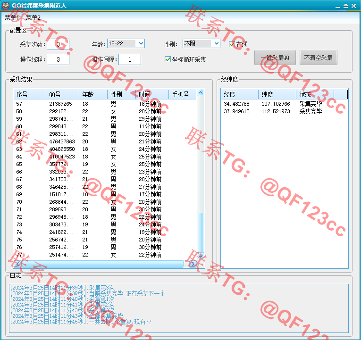Click the 纬度 column header

click(277, 94)
